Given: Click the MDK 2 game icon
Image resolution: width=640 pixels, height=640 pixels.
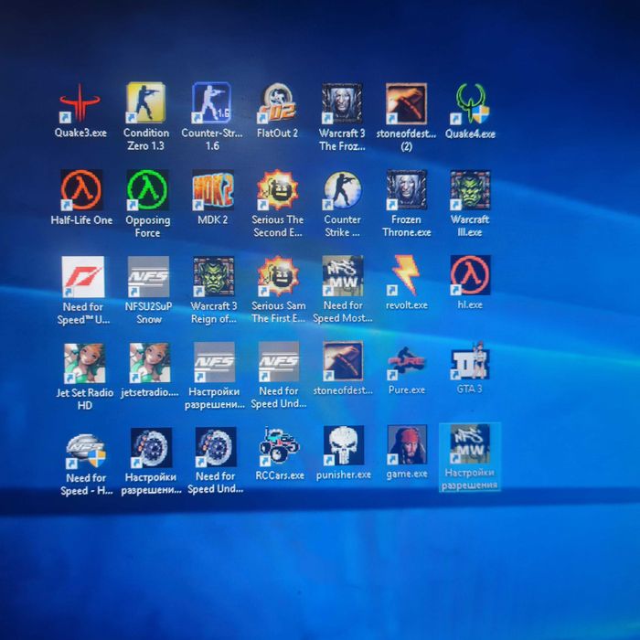Looking at the screenshot, I should [212, 189].
